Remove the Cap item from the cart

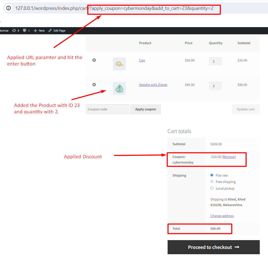point(94,60)
